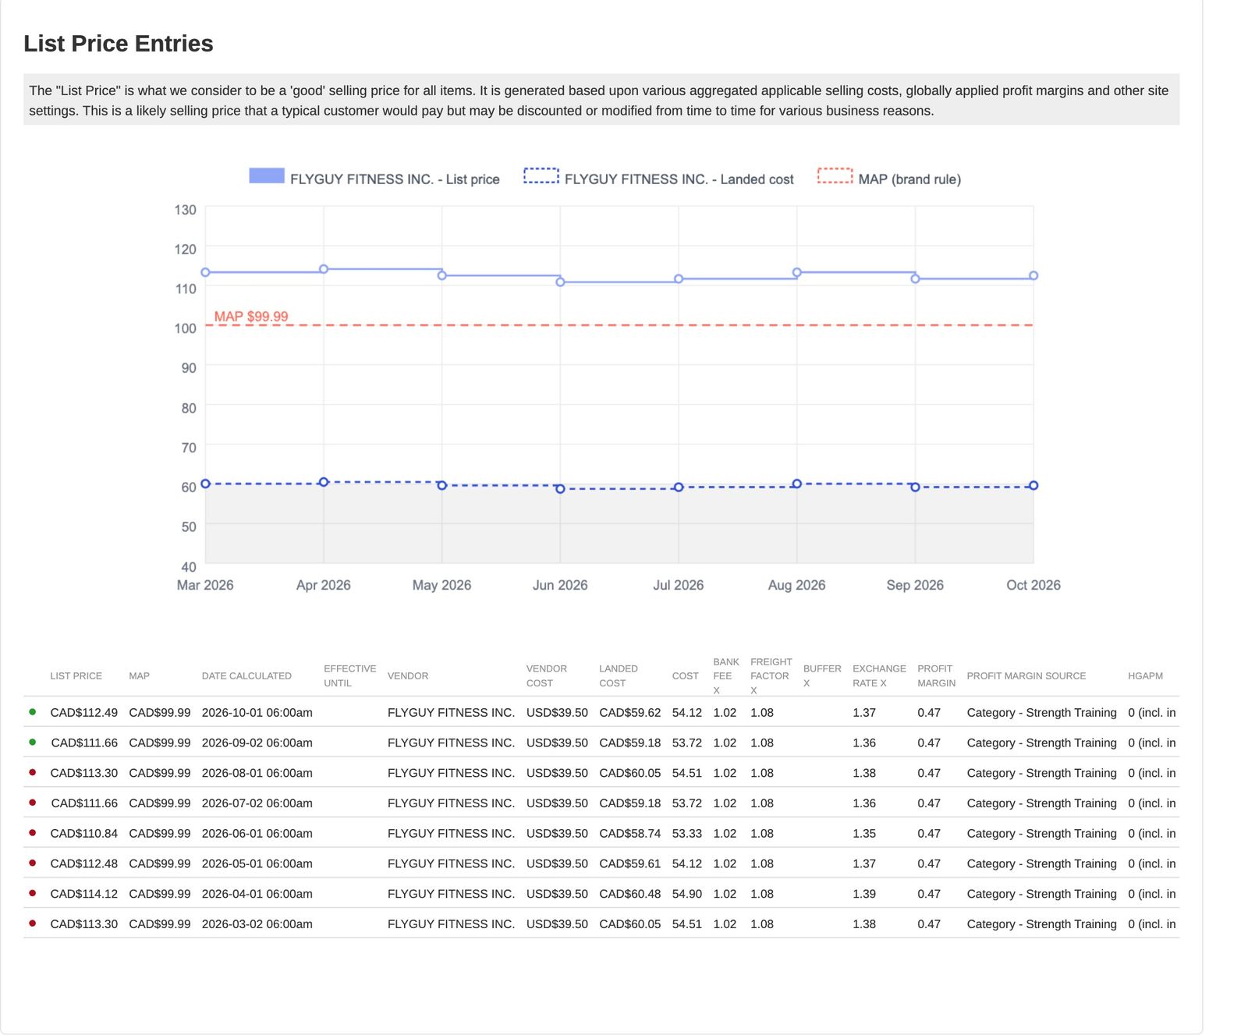
Task: Click the legend label 'FLYGUY FITNESS INC. - Landed cost'
Action: pos(679,179)
